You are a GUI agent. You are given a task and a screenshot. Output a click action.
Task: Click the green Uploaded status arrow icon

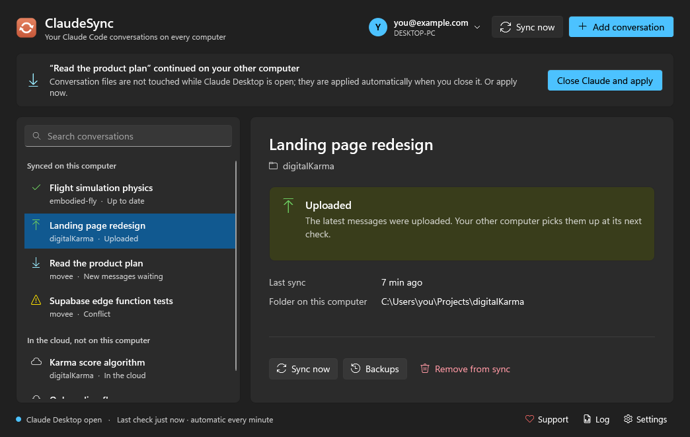(288, 205)
